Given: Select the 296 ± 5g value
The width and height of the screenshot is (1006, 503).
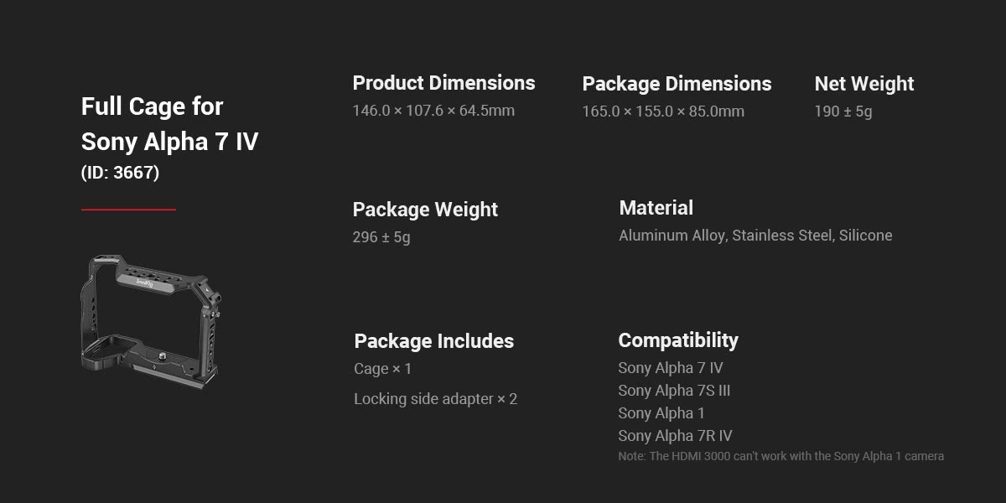Looking at the screenshot, I should 381,237.
